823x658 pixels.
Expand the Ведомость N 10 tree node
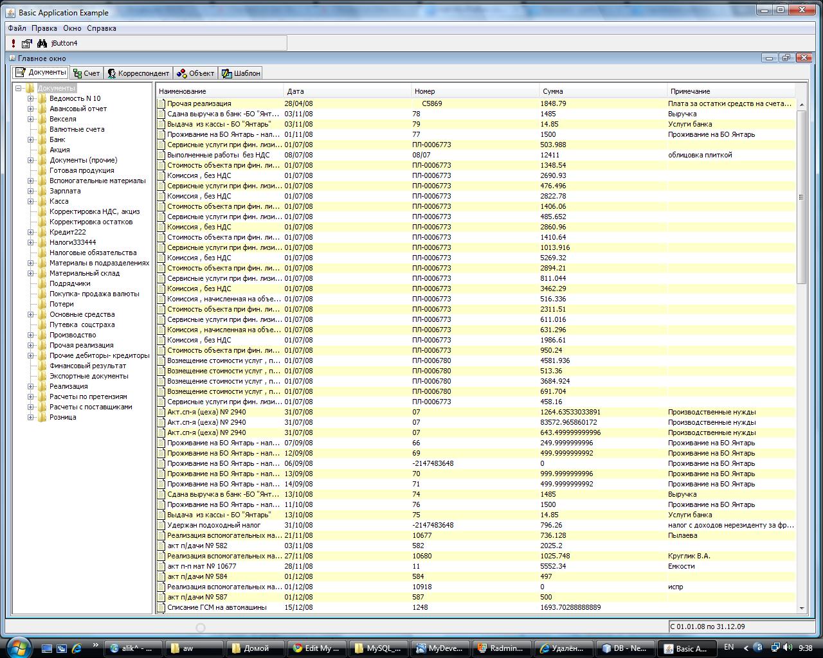(x=30, y=99)
